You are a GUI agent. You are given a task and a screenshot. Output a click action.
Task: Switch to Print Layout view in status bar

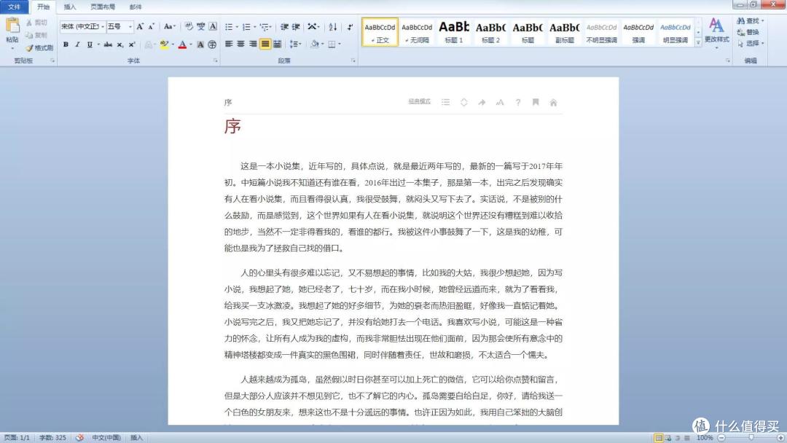point(659,437)
